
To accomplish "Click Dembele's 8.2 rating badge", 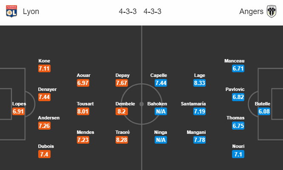I will [122, 112].
